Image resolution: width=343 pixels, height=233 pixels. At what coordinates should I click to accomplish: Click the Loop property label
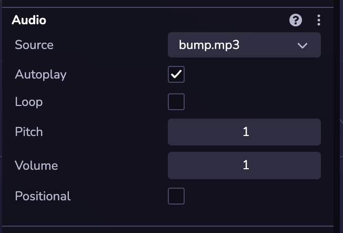[x=29, y=102]
